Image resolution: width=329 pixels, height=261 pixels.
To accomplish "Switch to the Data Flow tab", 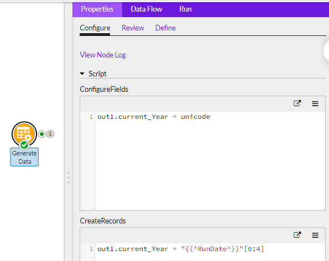I will pyautogui.click(x=147, y=9).
